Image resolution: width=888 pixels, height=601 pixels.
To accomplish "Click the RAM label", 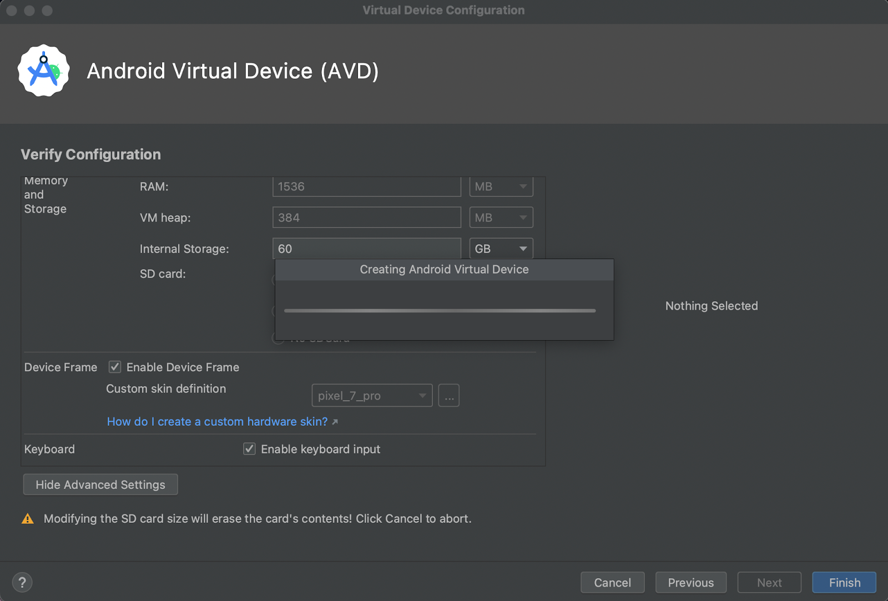I will pos(154,186).
